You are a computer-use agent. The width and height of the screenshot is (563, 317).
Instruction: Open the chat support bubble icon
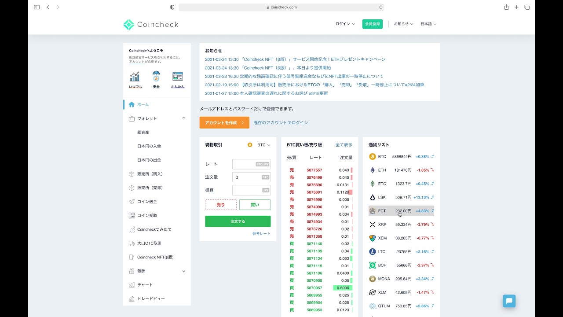pos(509,301)
